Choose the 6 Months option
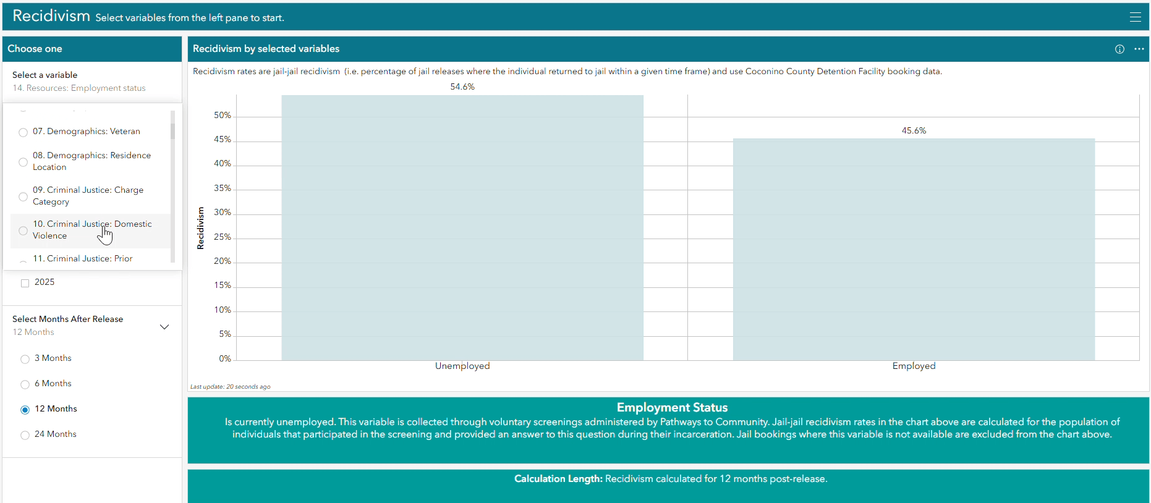This screenshot has height=503, width=1151. tap(25, 384)
